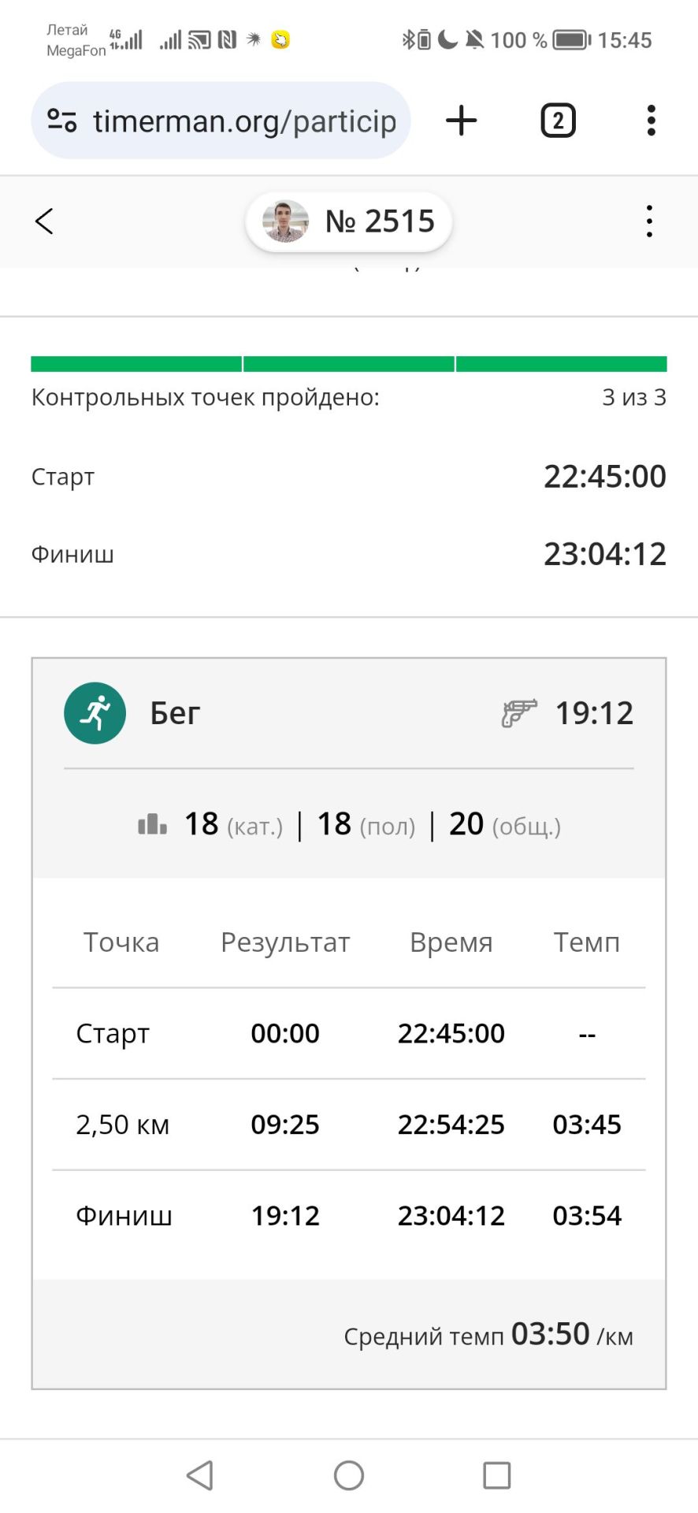The width and height of the screenshot is (698, 1513).
Task: Tap Android recent apps square button
Action: pos(497,1475)
